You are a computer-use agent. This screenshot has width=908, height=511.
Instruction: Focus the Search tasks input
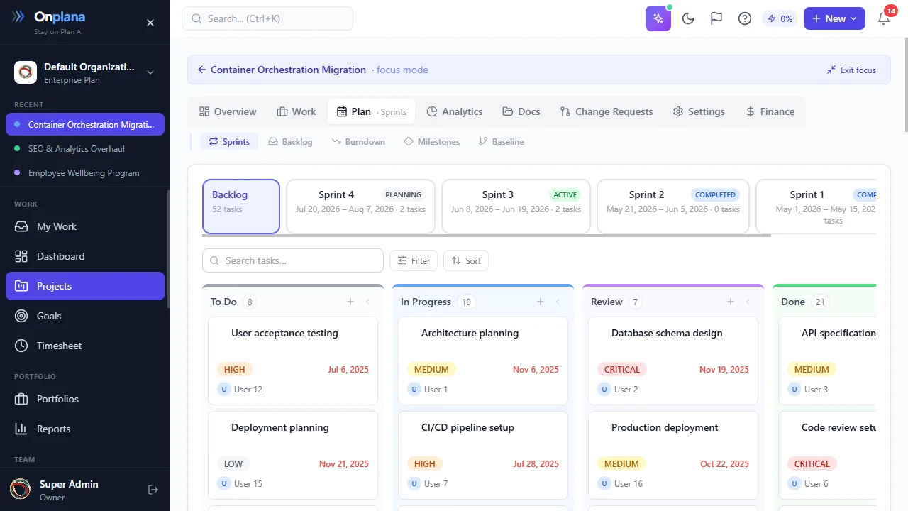point(293,260)
